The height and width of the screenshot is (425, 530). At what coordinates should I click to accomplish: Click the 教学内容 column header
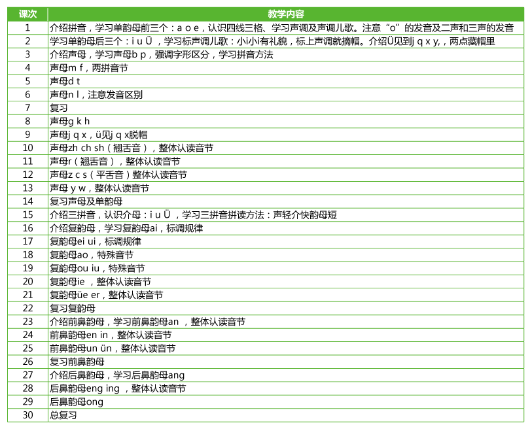[286, 14]
